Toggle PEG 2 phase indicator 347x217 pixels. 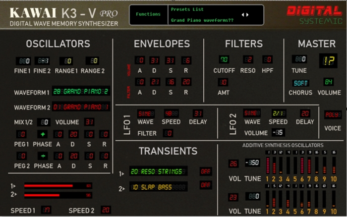(42, 156)
